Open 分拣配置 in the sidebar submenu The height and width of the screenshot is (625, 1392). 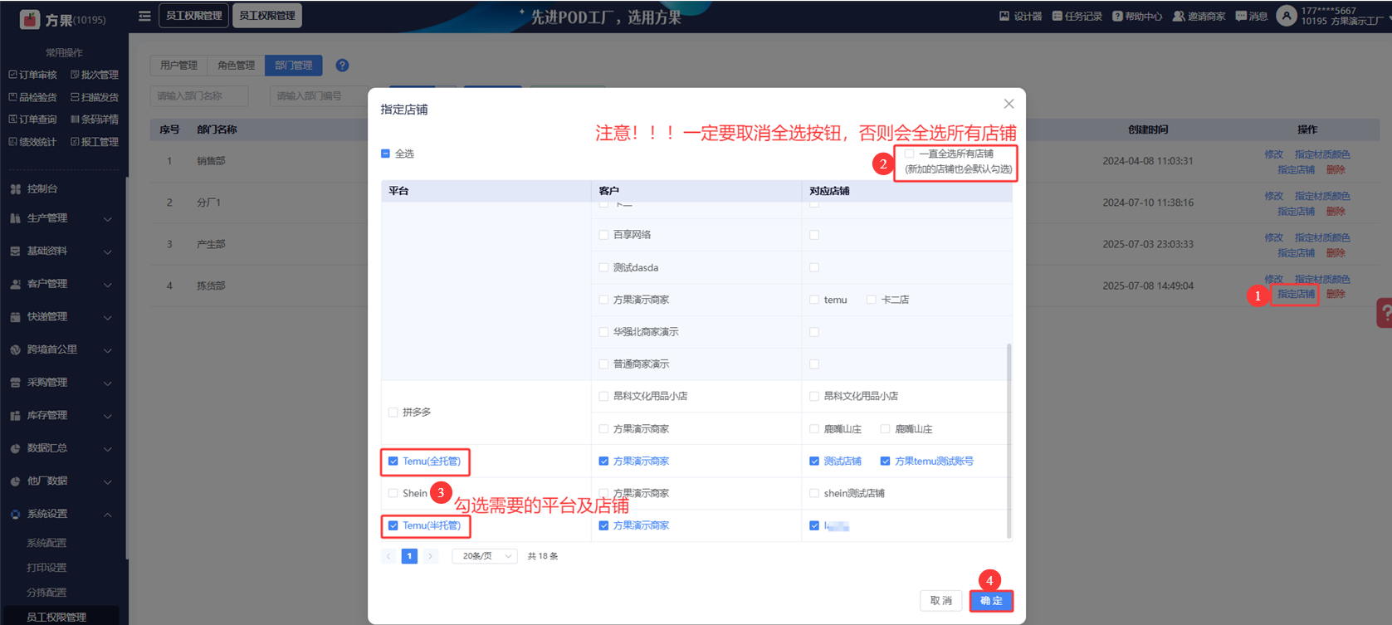pyautogui.click(x=46, y=593)
